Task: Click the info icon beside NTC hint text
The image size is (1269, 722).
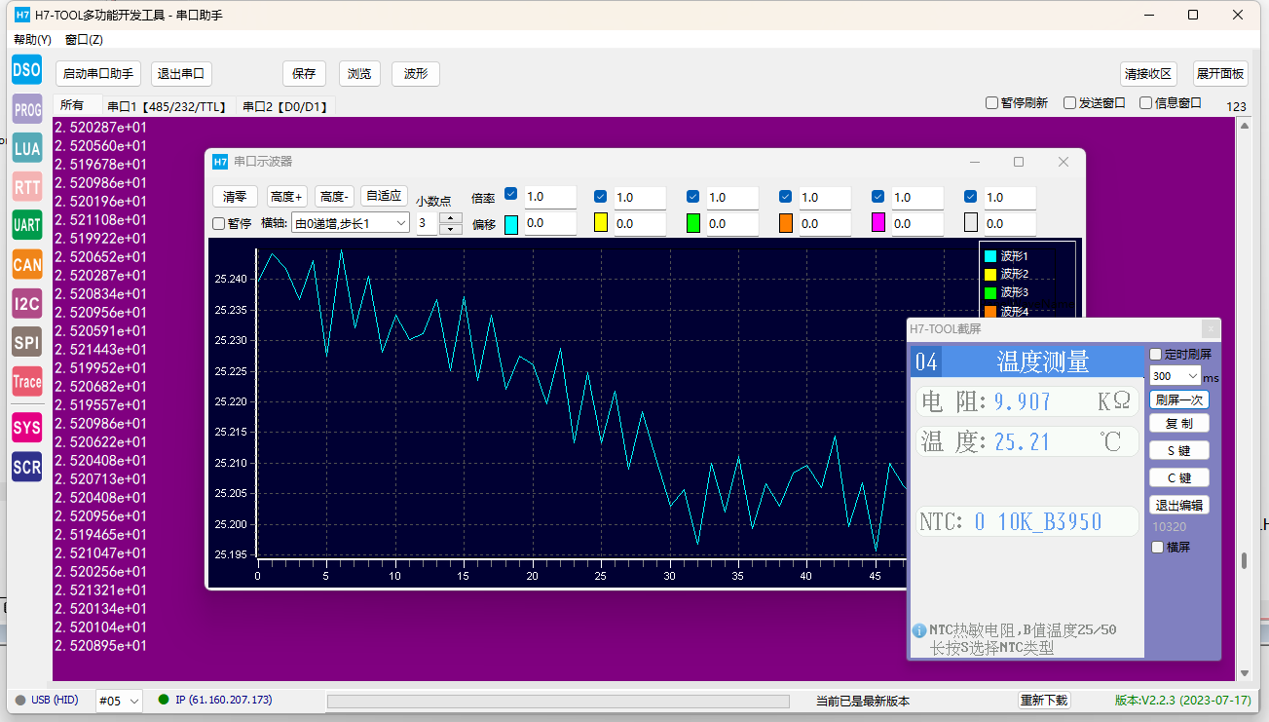Action: pyautogui.click(x=918, y=631)
